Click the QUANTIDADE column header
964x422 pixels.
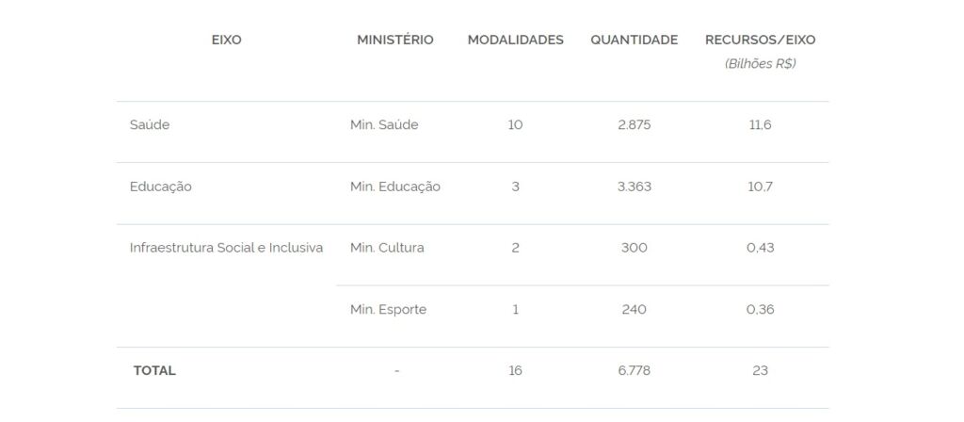coord(634,40)
